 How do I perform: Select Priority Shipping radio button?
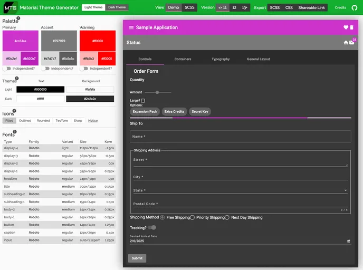point(192,217)
